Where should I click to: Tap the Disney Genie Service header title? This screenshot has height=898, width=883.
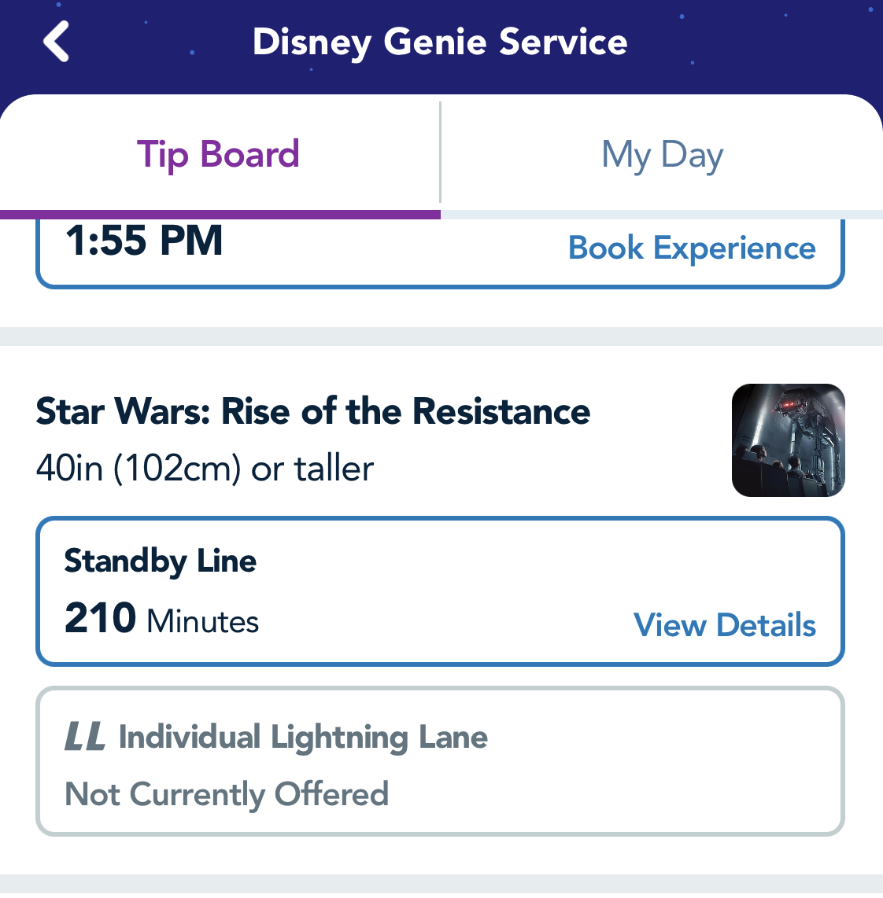tap(440, 42)
